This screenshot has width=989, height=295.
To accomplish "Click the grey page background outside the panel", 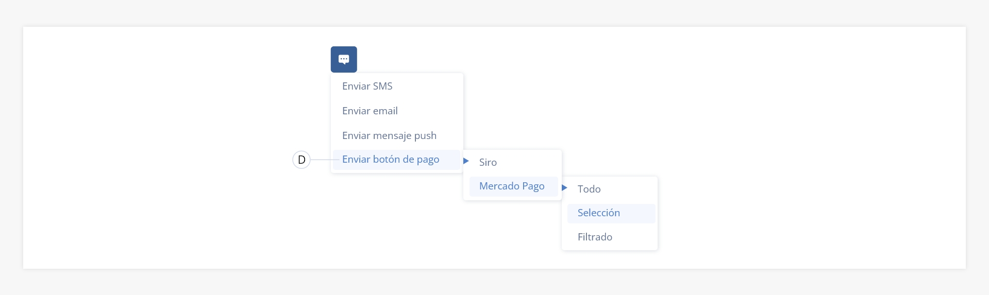I will tap(495, 13).
